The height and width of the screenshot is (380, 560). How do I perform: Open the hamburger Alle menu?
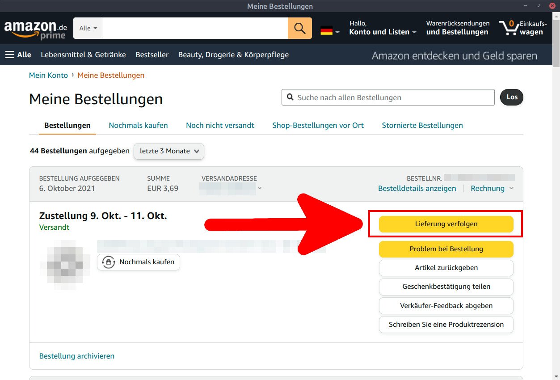click(x=18, y=55)
